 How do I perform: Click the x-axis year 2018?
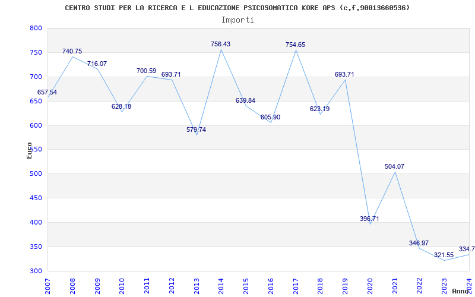pos(321,286)
